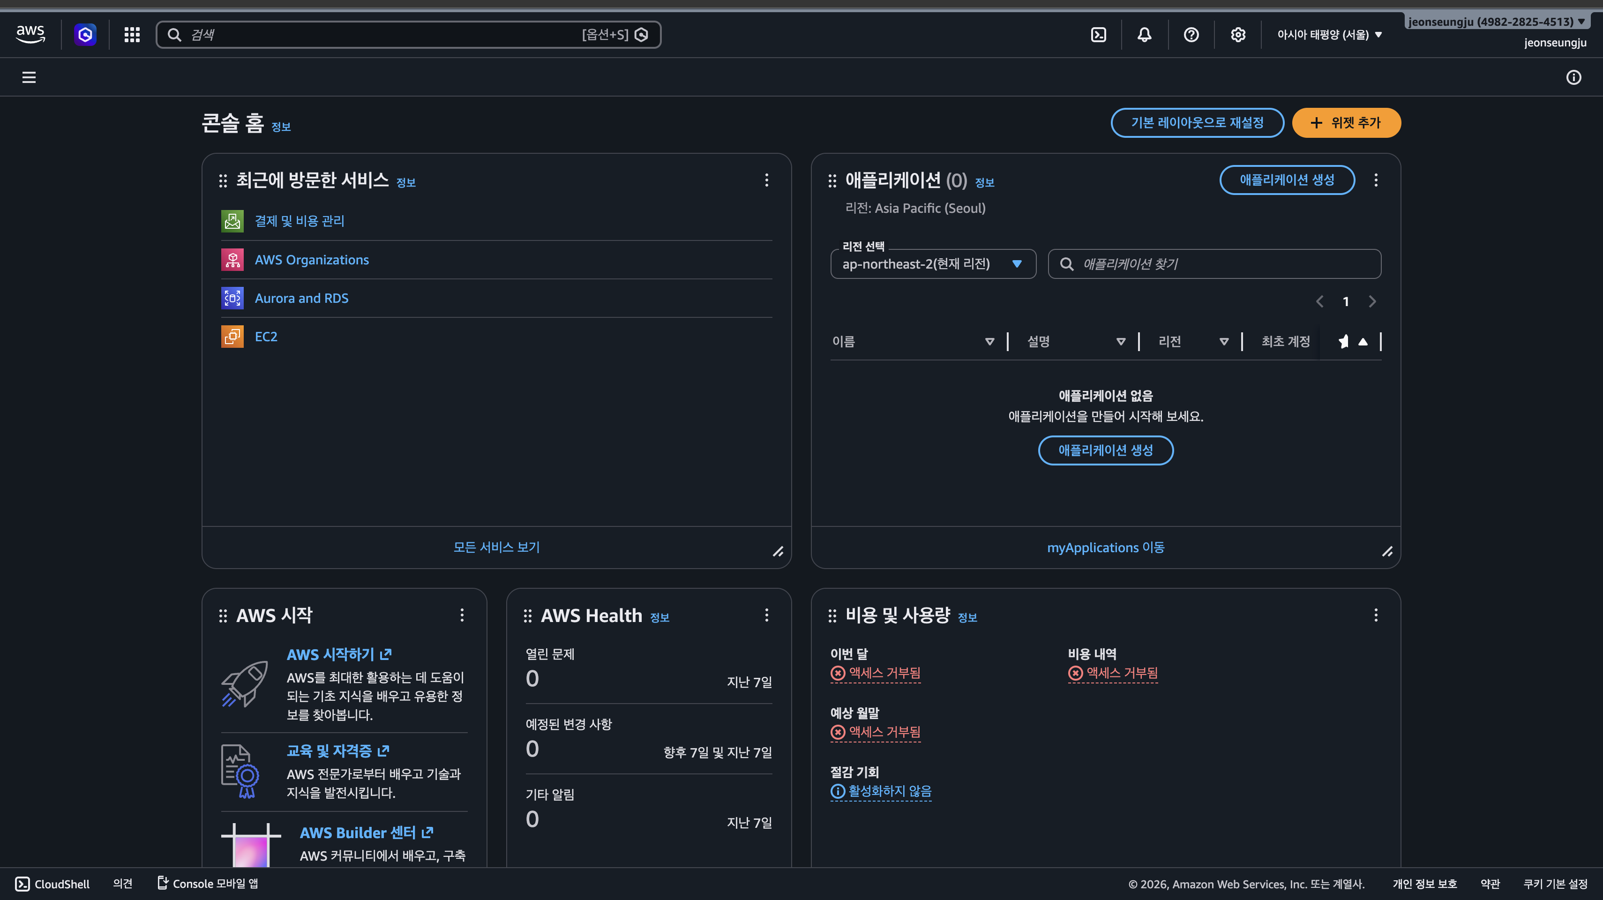Open the 리전 선택 ap-northeast-2 dropdown

(x=933, y=264)
